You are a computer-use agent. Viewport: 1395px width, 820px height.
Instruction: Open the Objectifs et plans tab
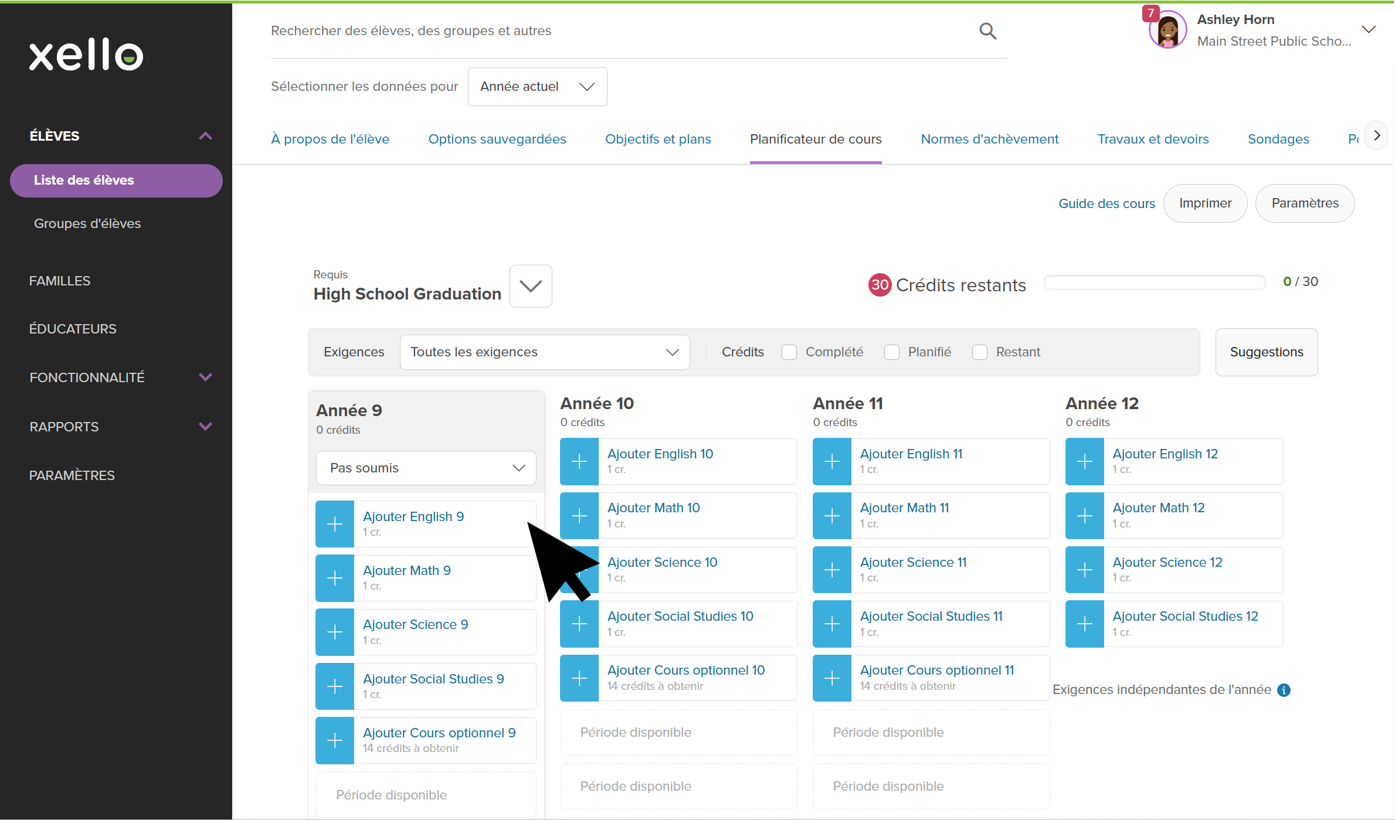click(x=658, y=139)
